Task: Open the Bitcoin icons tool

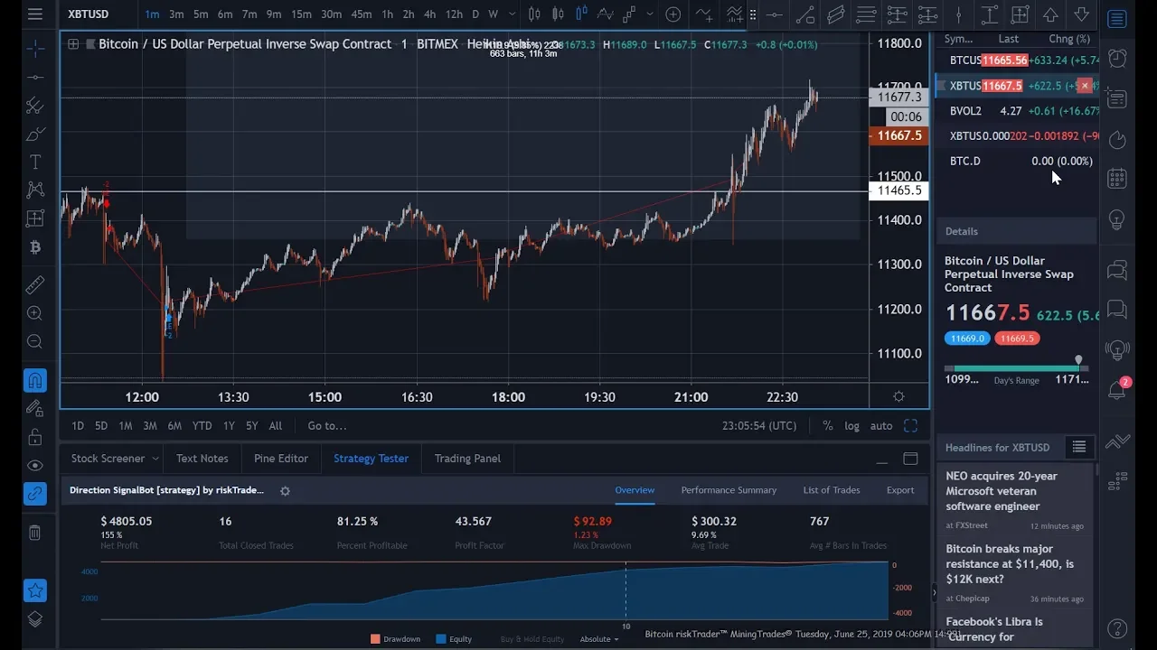Action: coord(34,246)
